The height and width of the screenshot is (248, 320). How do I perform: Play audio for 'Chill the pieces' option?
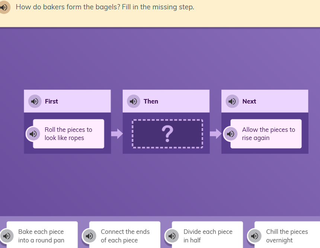254,236
